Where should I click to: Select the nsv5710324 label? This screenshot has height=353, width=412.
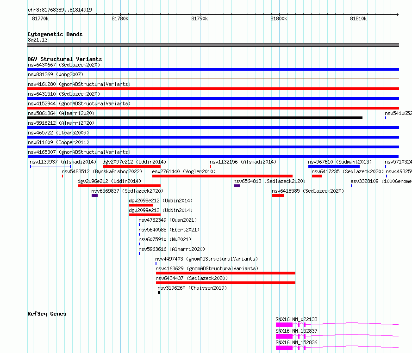click(398, 162)
